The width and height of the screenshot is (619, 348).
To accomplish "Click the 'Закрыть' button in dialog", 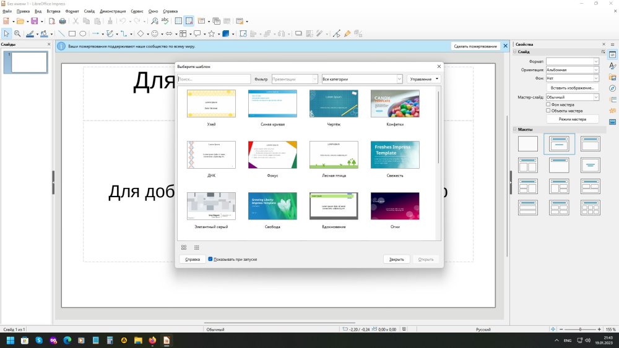I will coord(396,259).
